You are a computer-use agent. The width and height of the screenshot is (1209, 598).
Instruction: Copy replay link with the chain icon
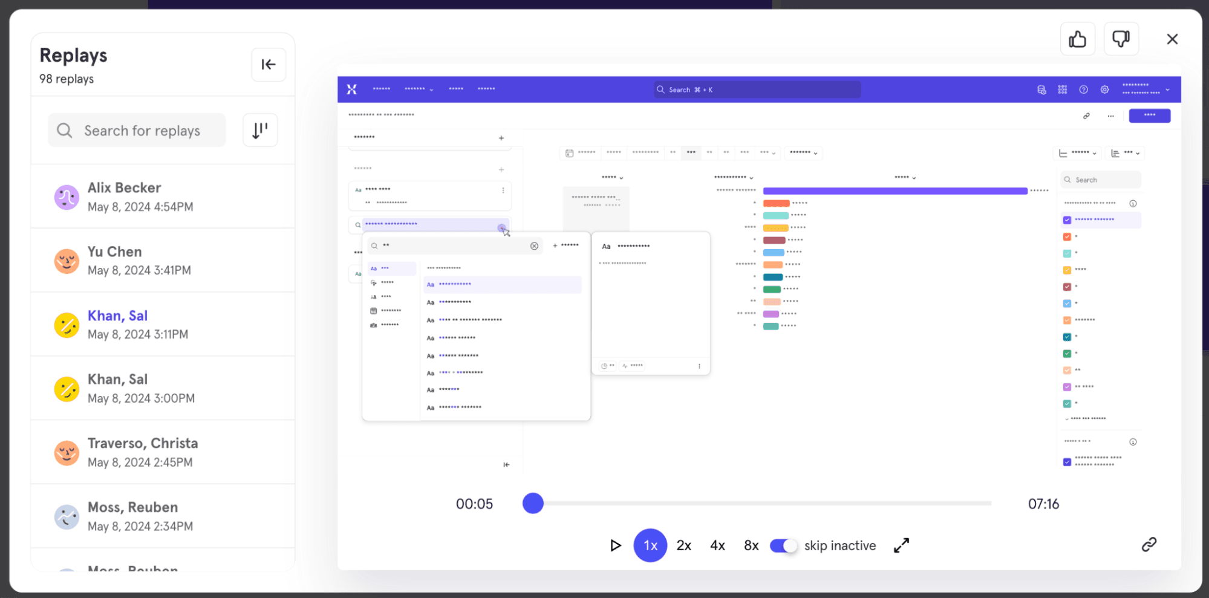tap(1149, 544)
